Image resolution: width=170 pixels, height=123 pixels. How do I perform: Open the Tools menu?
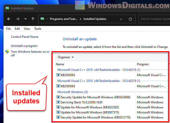coord(38,29)
